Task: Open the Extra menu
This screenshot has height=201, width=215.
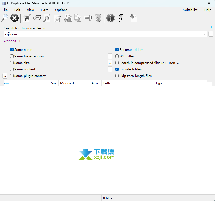Action: (x=44, y=10)
